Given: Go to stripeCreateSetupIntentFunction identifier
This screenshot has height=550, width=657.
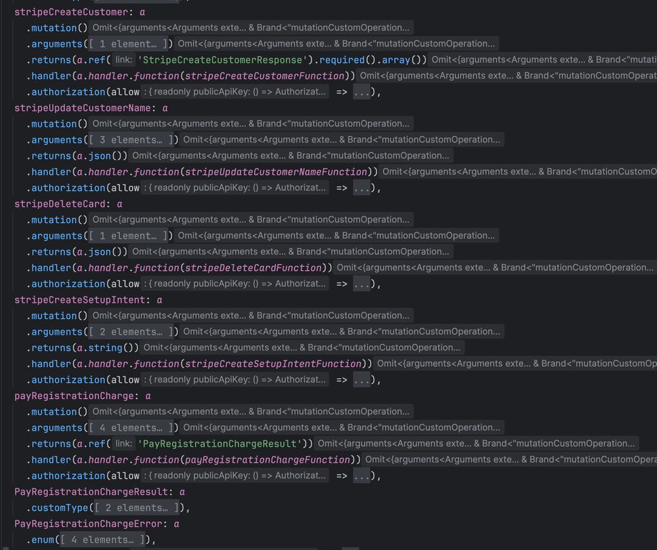Looking at the screenshot, I should tap(273, 364).
